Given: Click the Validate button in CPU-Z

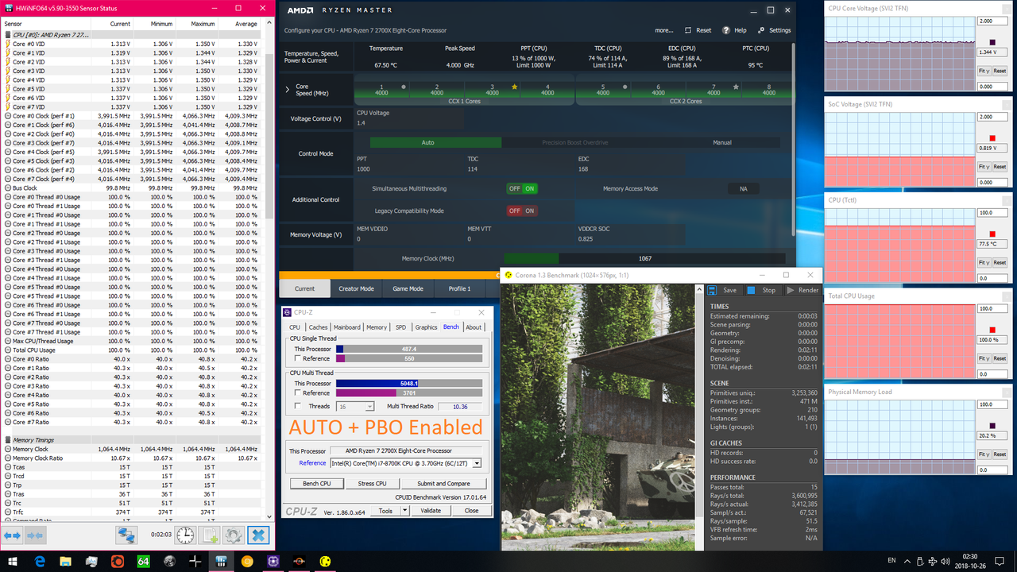Looking at the screenshot, I should pos(430,510).
